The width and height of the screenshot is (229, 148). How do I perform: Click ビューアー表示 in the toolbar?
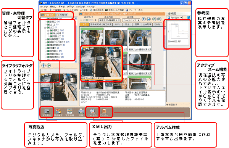[x=134, y=10]
